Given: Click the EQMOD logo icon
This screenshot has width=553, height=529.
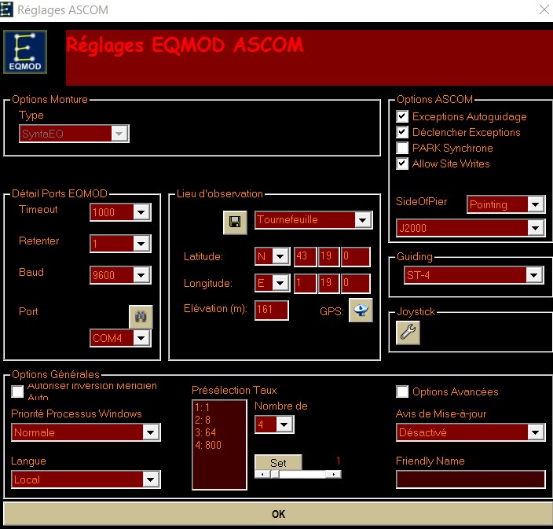Looking at the screenshot, I should point(25,52).
